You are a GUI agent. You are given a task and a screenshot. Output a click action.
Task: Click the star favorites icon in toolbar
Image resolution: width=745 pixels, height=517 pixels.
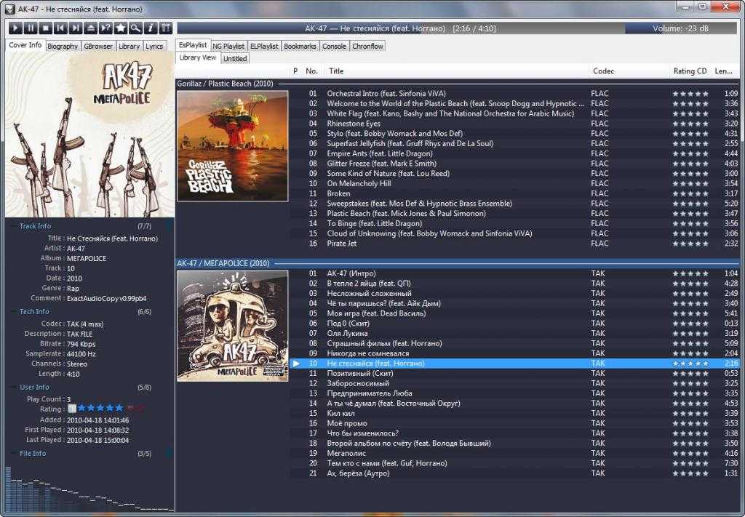click(121, 28)
